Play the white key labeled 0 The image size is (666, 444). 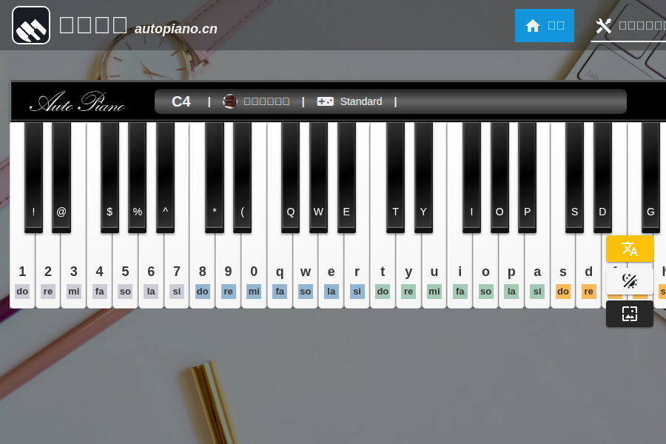(x=254, y=272)
